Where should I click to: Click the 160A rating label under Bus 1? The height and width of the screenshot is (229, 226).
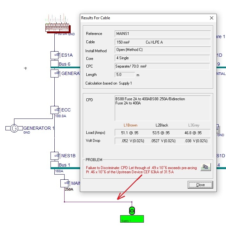click(x=59, y=171)
